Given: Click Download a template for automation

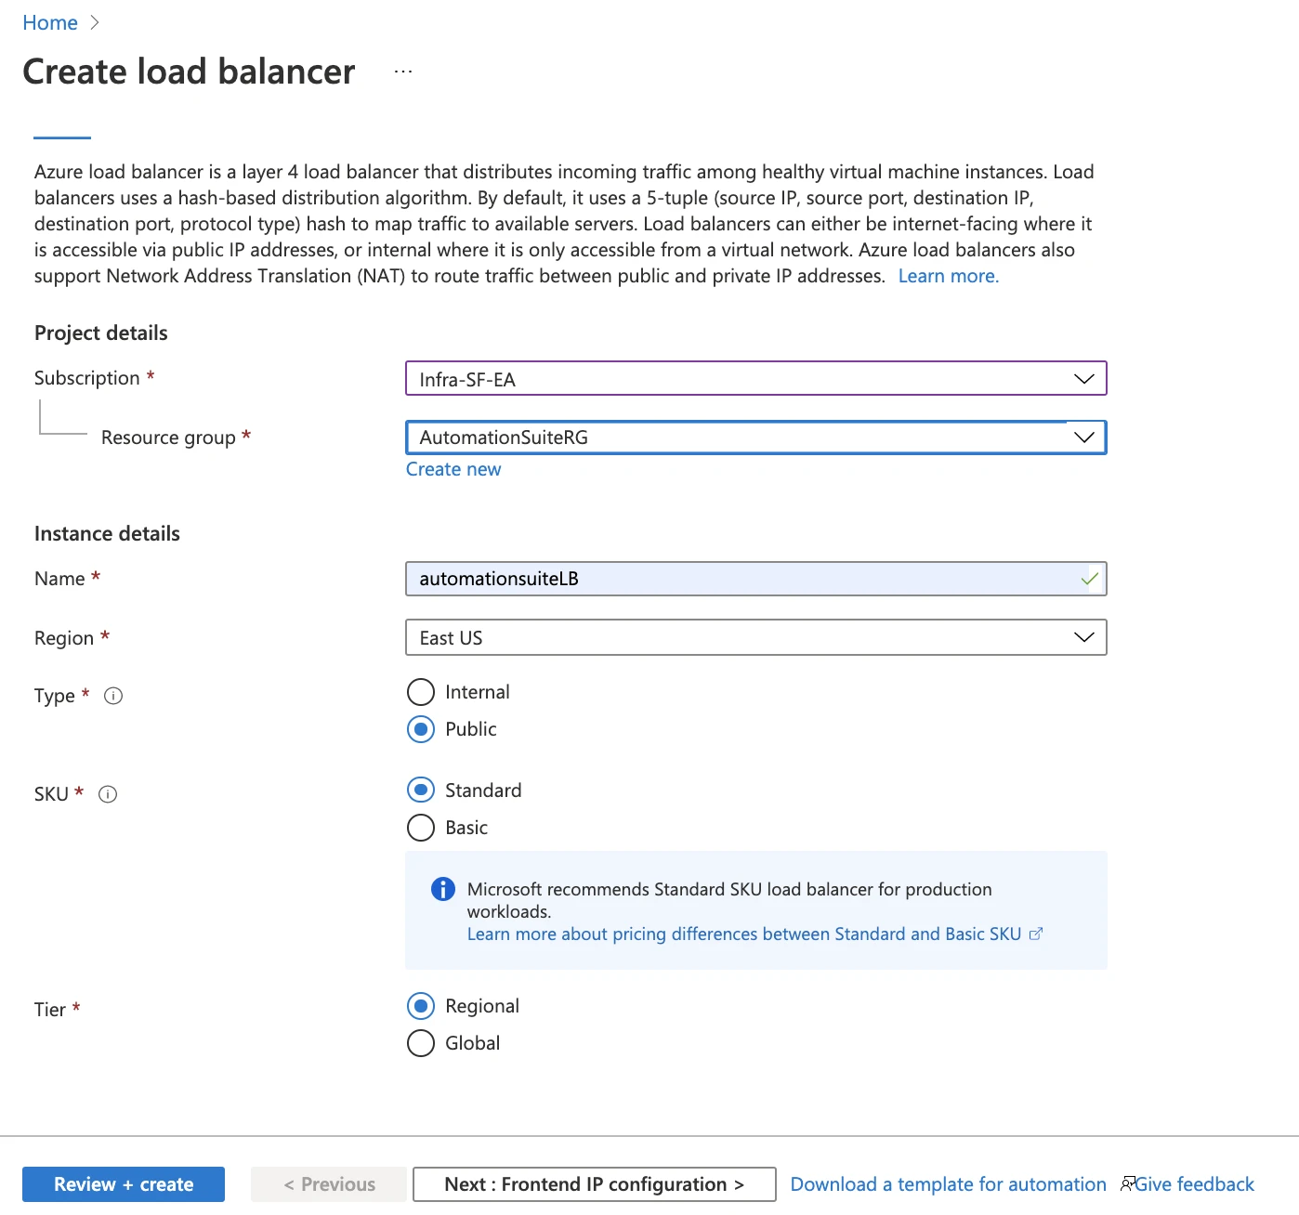Looking at the screenshot, I should [x=949, y=1184].
